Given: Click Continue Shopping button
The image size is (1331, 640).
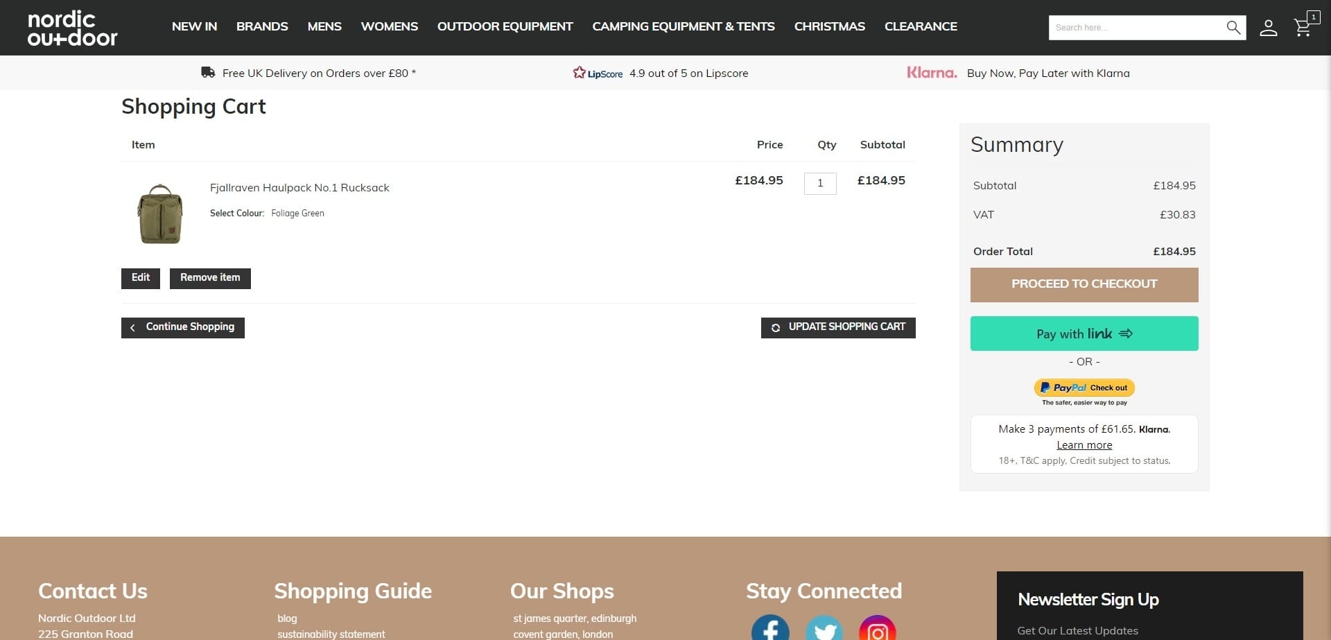Looking at the screenshot, I should (183, 327).
